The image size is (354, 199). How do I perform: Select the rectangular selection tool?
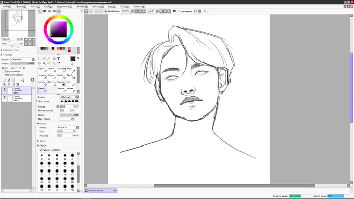(x=40, y=59)
